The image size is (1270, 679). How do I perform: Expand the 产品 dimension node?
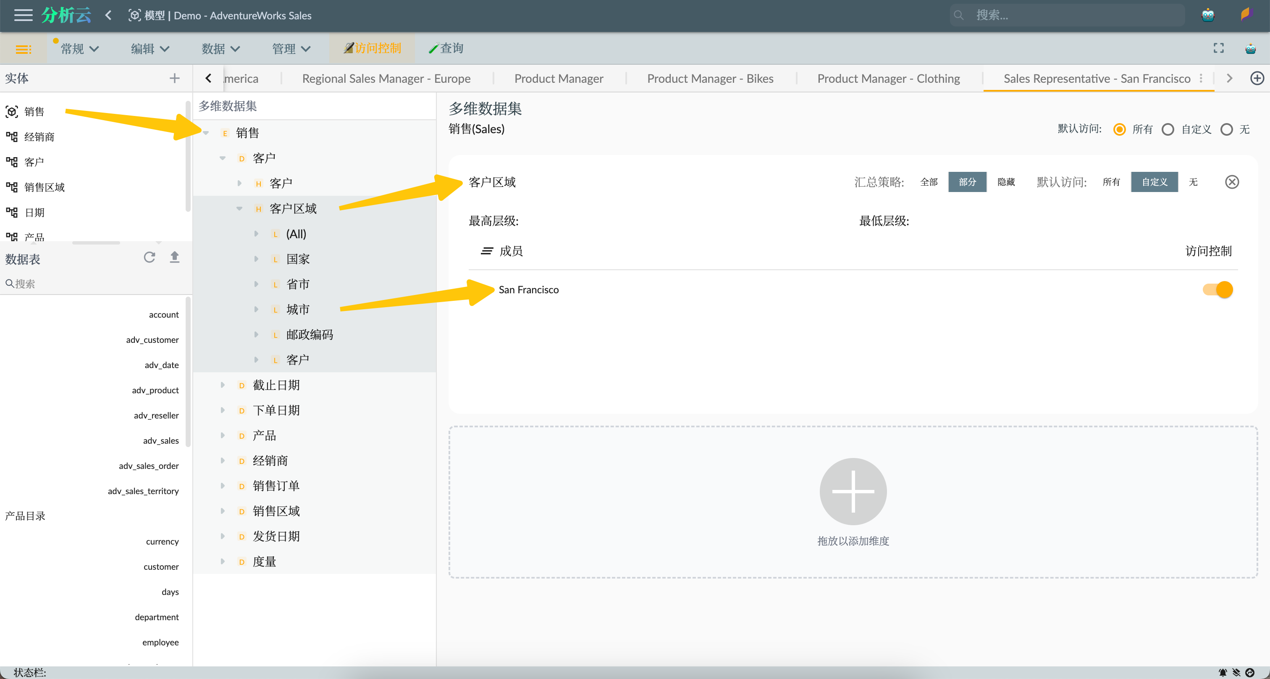[222, 435]
